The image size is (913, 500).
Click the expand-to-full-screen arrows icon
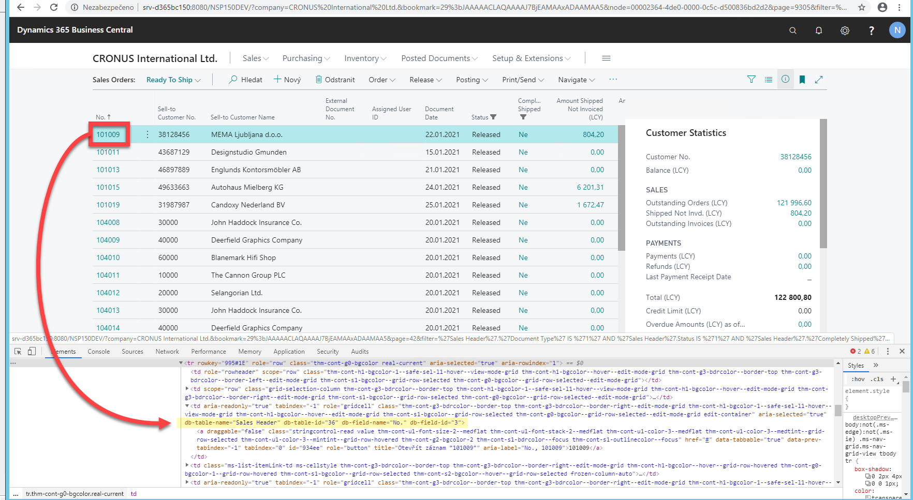819,79
